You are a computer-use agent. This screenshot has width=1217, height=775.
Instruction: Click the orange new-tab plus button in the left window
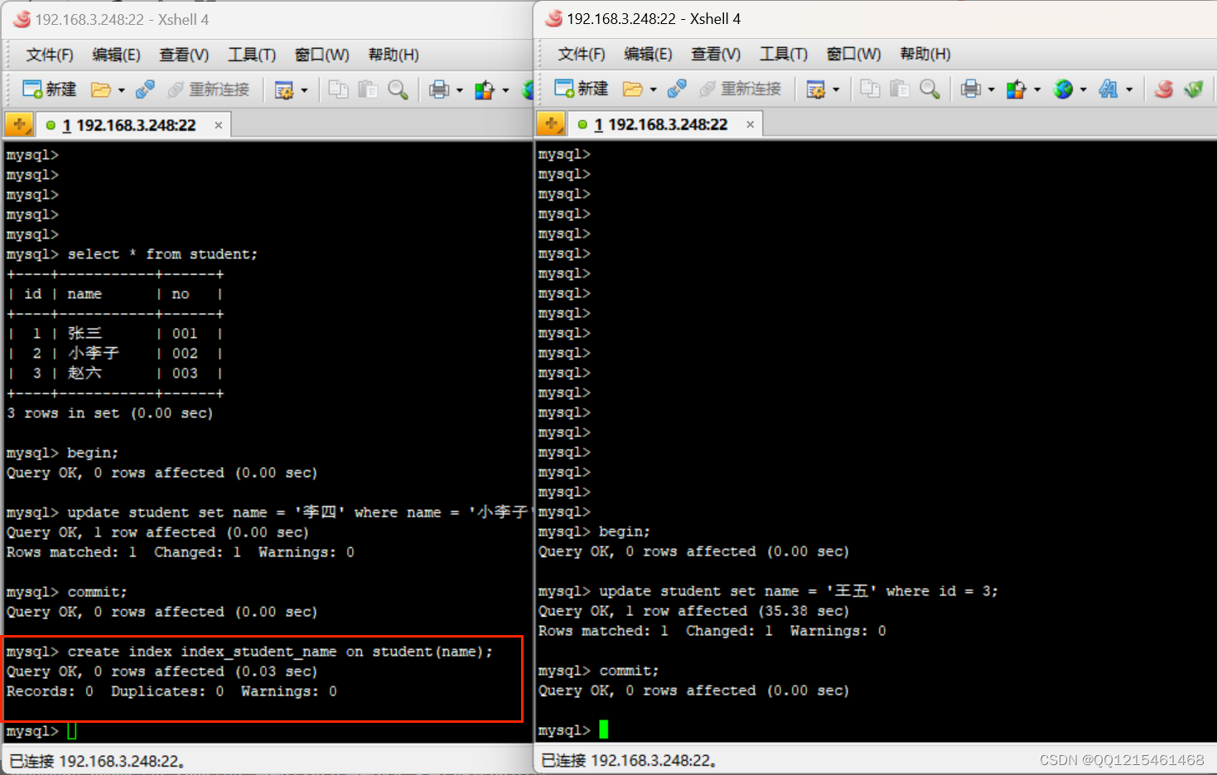(19, 125)
